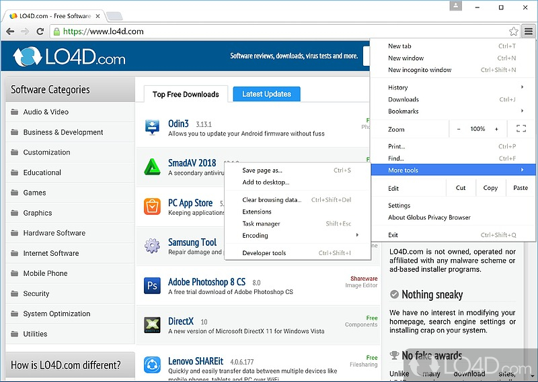Click the PC App Store orange icon
This screenshot has width=538, height=382.
point(152,206)
